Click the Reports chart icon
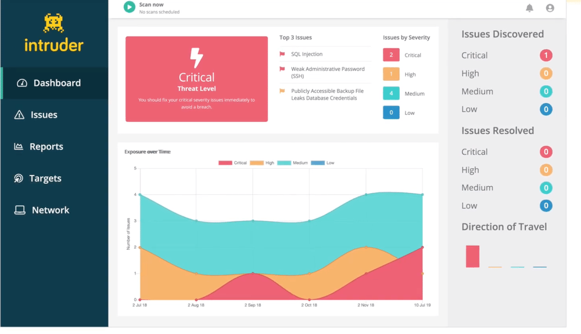This screenshot has width=581, height=334. pyautogui.click(x=19, y=147)
